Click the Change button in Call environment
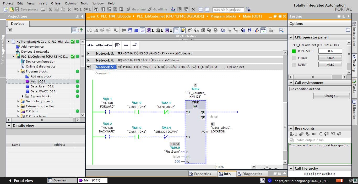Viewport: 358px width, 184px height. coord(332,96)
